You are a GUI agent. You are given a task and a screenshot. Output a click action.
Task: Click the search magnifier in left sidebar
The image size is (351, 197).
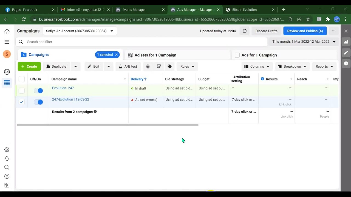(7, 167)
